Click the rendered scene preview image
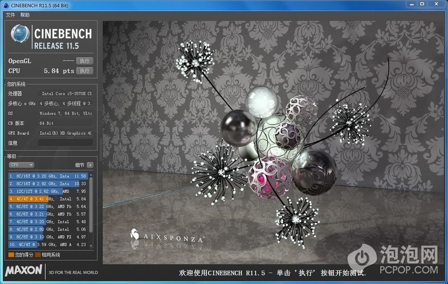448x284 pixels. [x=273, y=142]
